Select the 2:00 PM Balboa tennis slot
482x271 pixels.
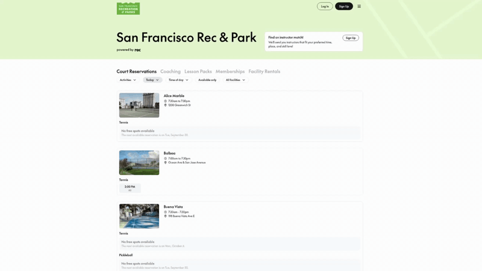tap(130, 188)
